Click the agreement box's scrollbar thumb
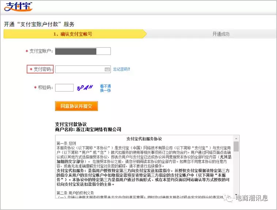 (x=236, y=146)
